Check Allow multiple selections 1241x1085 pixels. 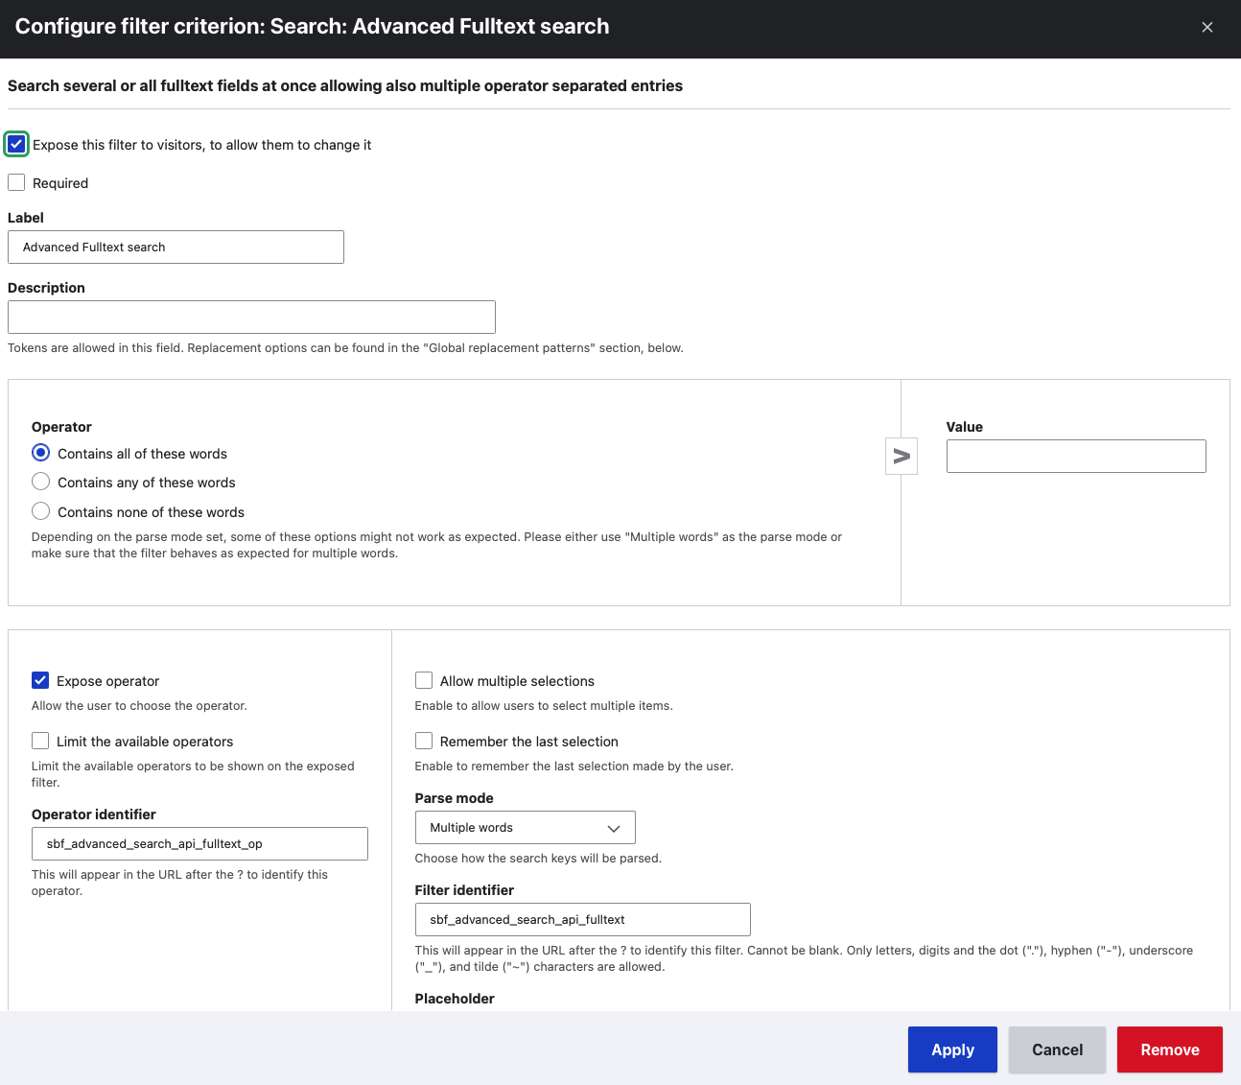(x=424, y=680)
